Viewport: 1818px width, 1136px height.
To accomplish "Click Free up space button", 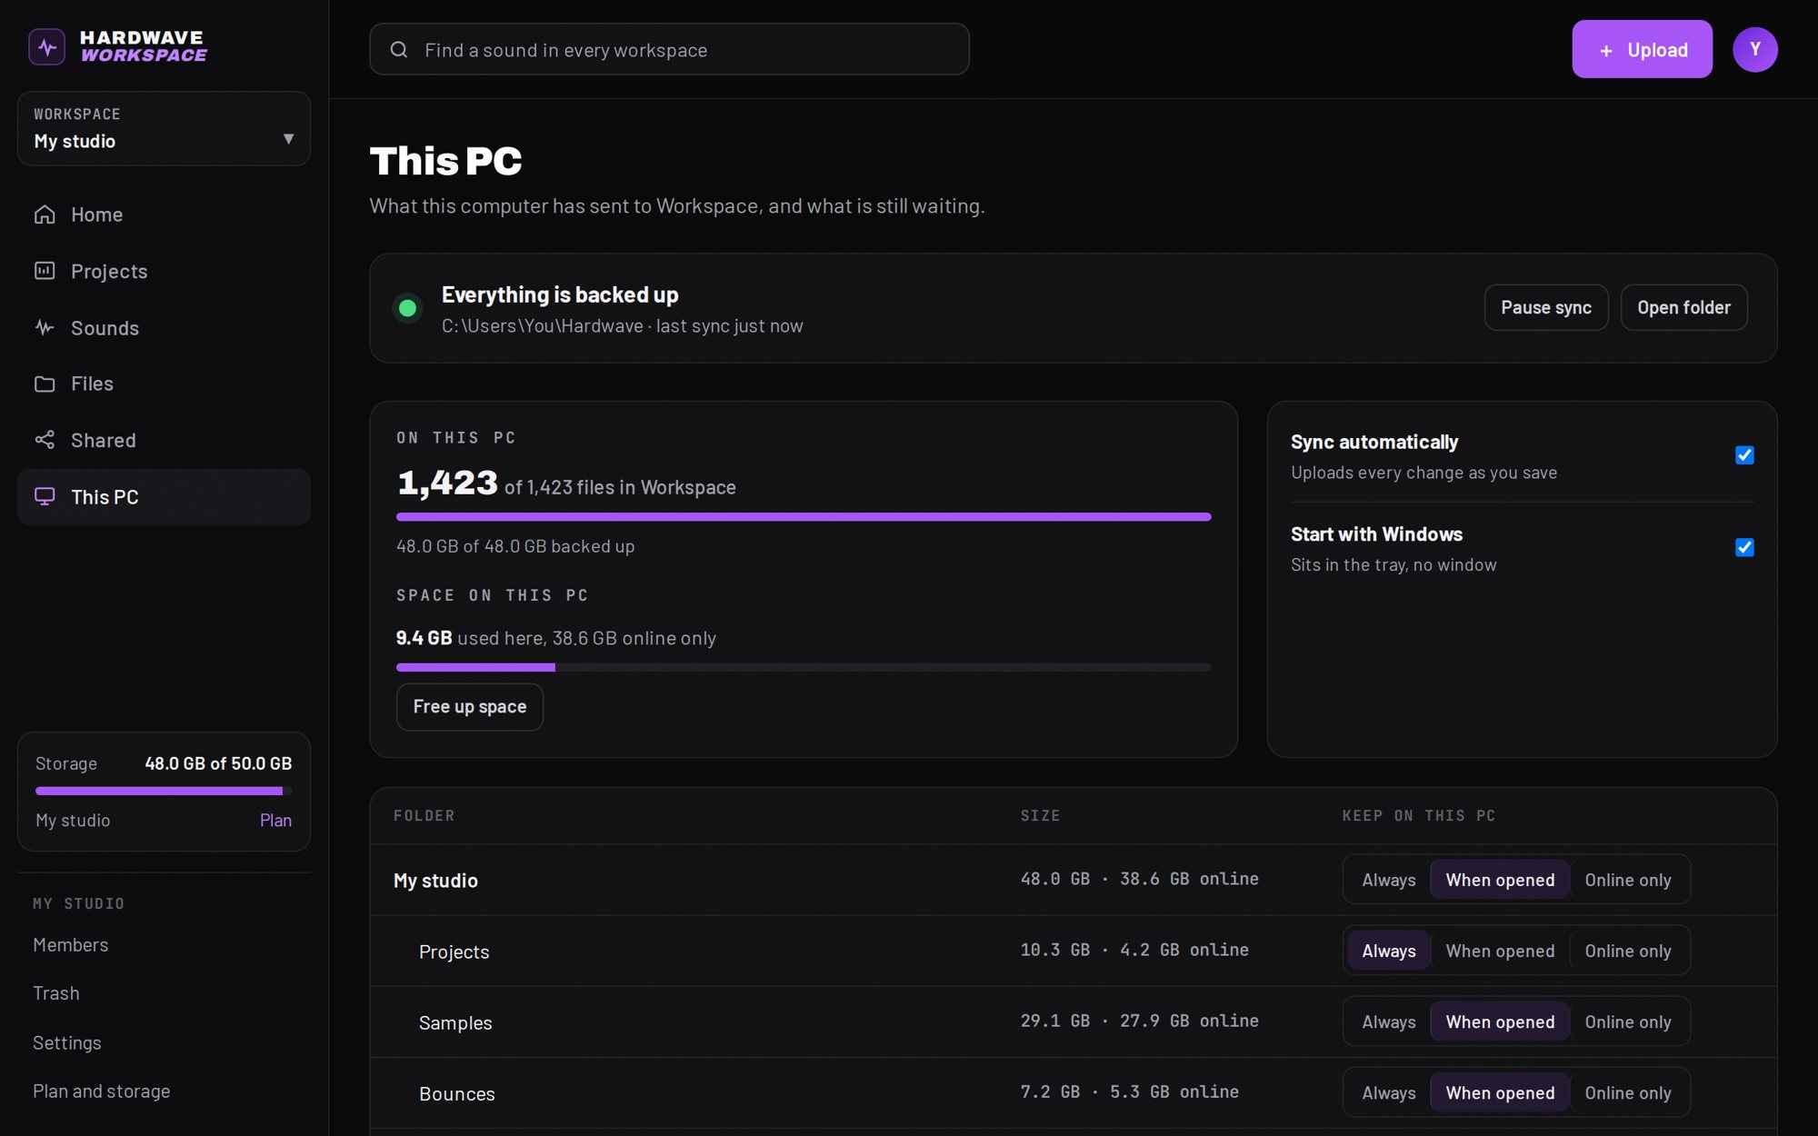I will tap(469, 706).
